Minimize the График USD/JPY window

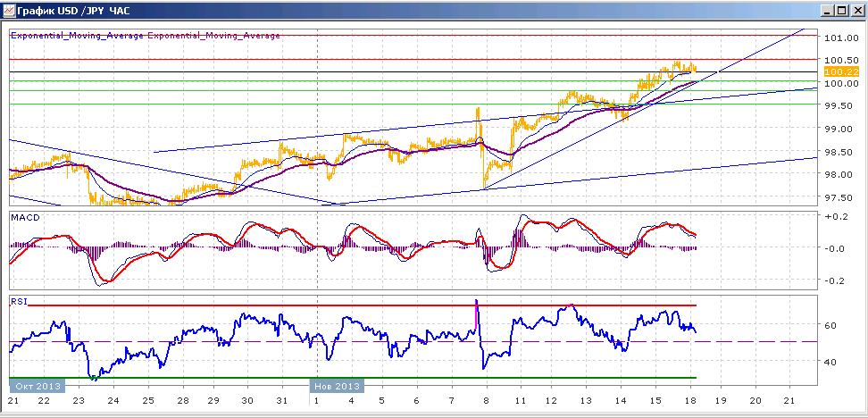828,11
